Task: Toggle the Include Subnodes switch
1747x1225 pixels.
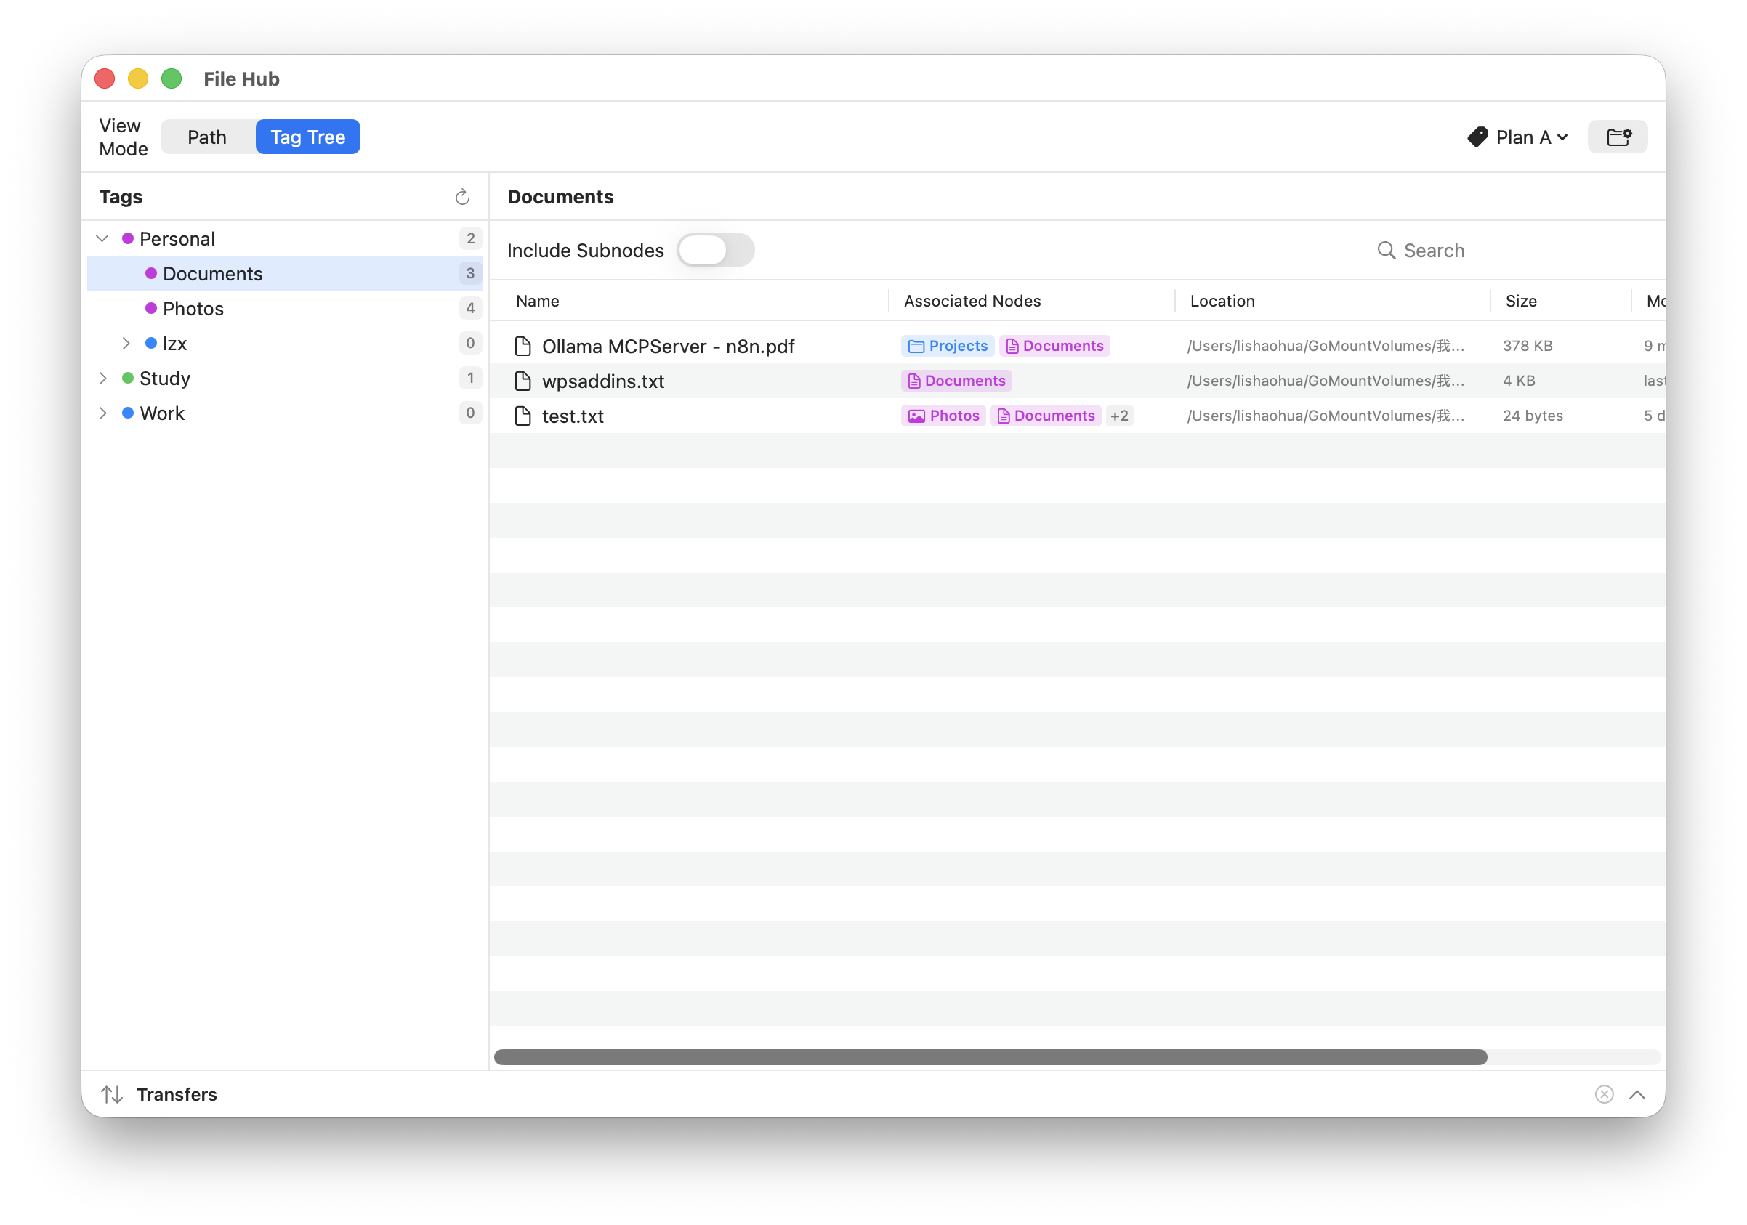Action: (x=715, y=251)
